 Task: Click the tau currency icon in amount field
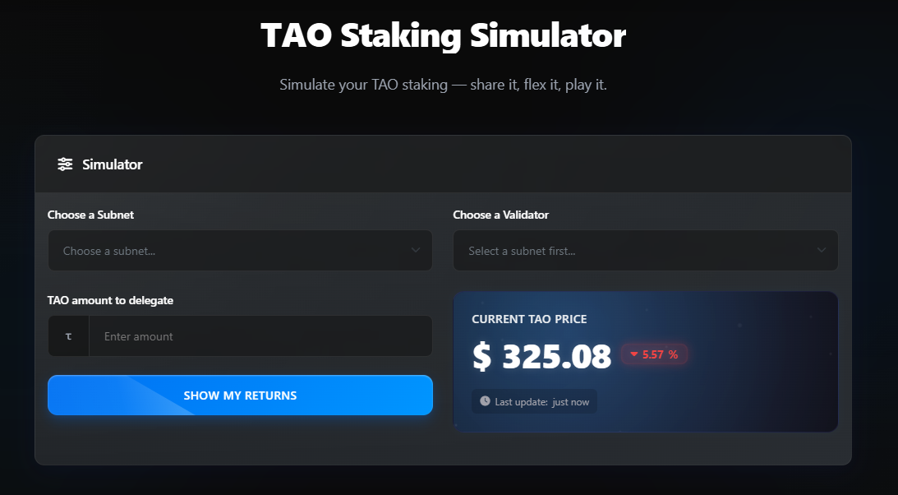[x=67, y=335]
